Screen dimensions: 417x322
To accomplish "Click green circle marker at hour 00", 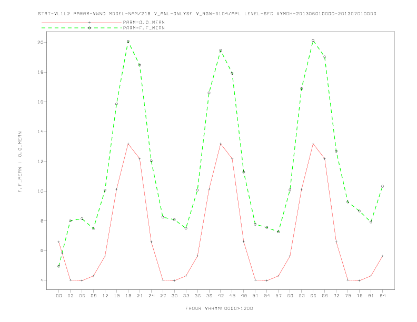I will pos(59,266).
